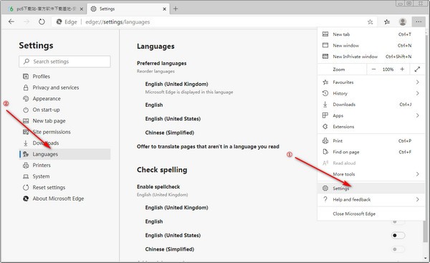This screenshot has height=263, width=430.
Task: Choose Close Microsoft Edge menu item
Action: point(371,214)
